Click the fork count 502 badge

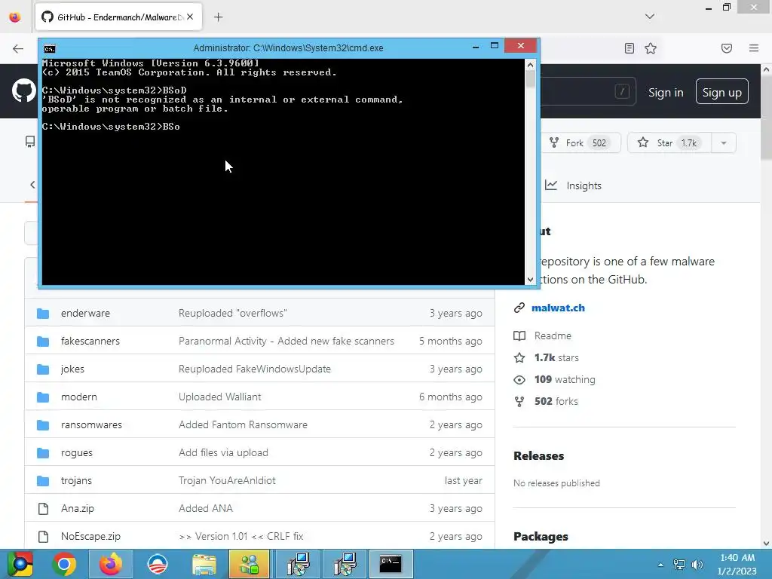pos(599,142)
